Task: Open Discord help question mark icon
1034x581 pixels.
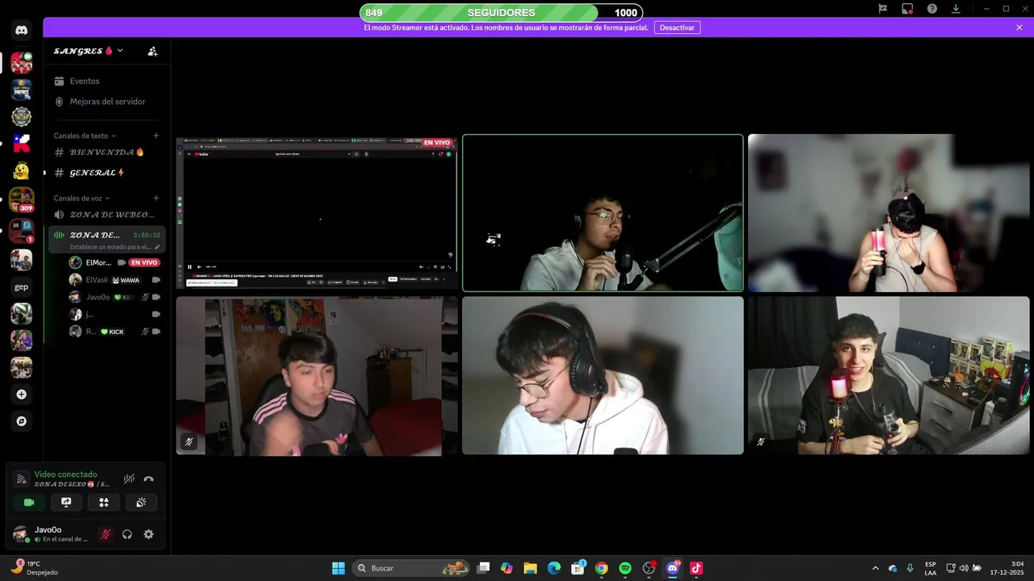Action: 932,9
